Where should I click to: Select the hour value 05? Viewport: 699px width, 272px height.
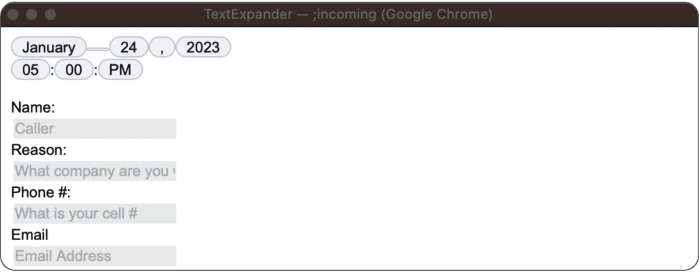point(30,70)
